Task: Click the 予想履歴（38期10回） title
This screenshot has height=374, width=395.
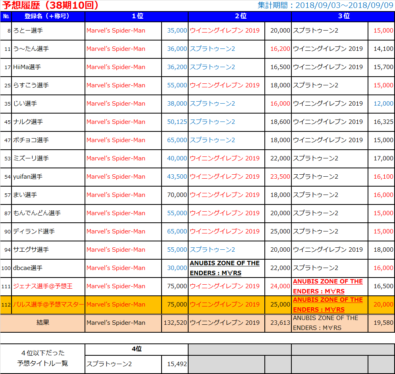Action: pos(50,6)
